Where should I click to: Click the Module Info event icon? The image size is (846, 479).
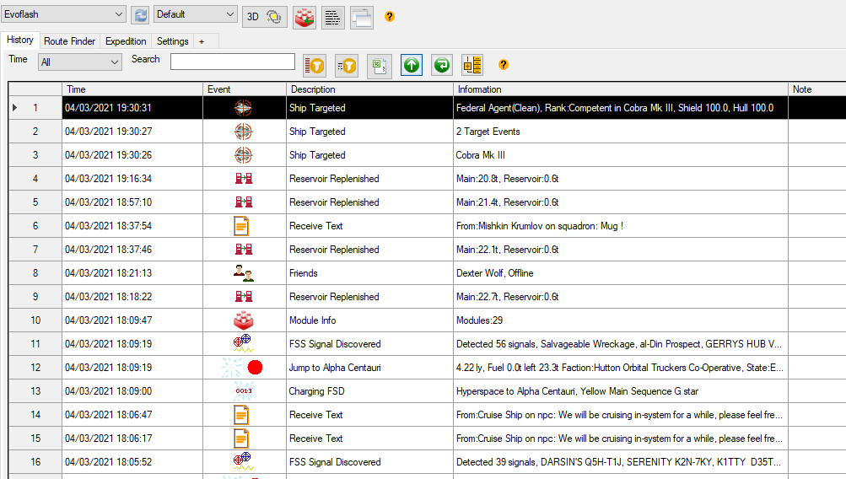(243, 320)
